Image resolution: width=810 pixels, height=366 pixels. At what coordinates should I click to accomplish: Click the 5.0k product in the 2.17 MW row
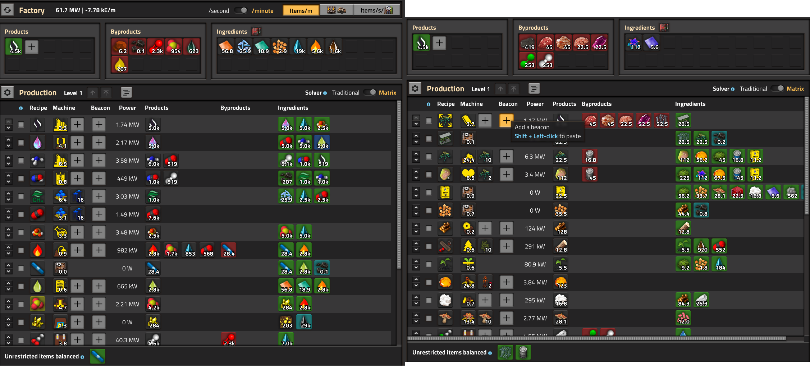tap(153, 142)
